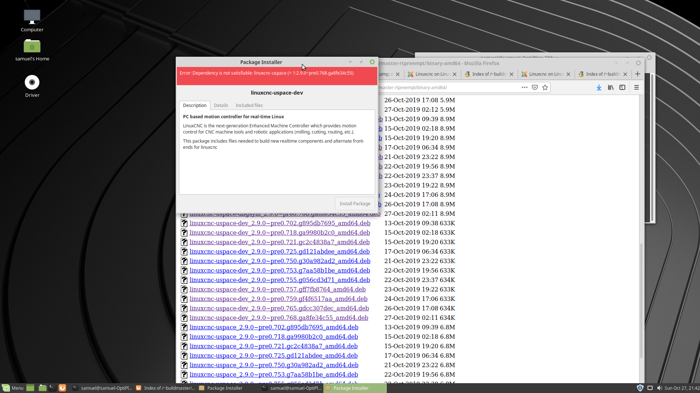Open a new Firefox tab with plus

click(638, 74)
